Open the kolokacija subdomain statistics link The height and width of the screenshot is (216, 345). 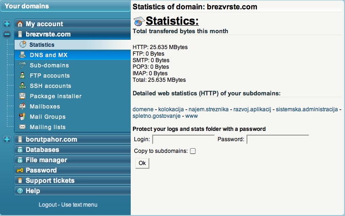pyautogui.click(x=171, y=109)
